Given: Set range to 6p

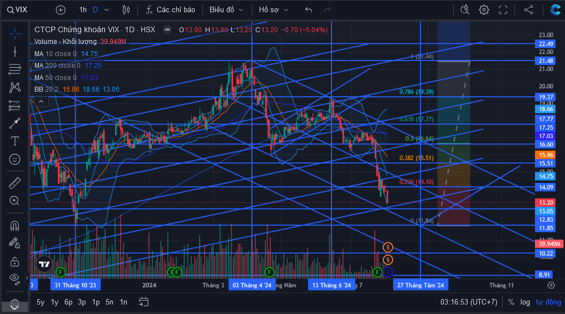Looking at the screenshot, I should pos(68,302).
